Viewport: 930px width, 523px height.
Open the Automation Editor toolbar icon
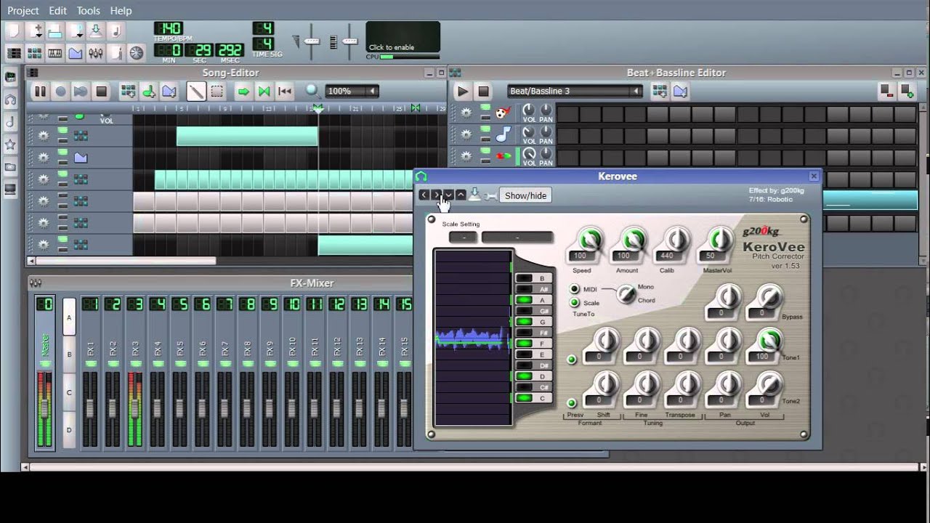[x=75, y=53]
